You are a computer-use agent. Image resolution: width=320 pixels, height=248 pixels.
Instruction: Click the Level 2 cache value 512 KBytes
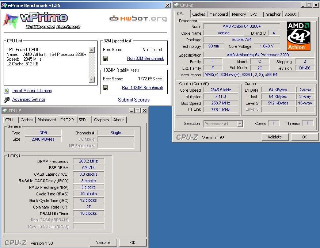point(278,103)
